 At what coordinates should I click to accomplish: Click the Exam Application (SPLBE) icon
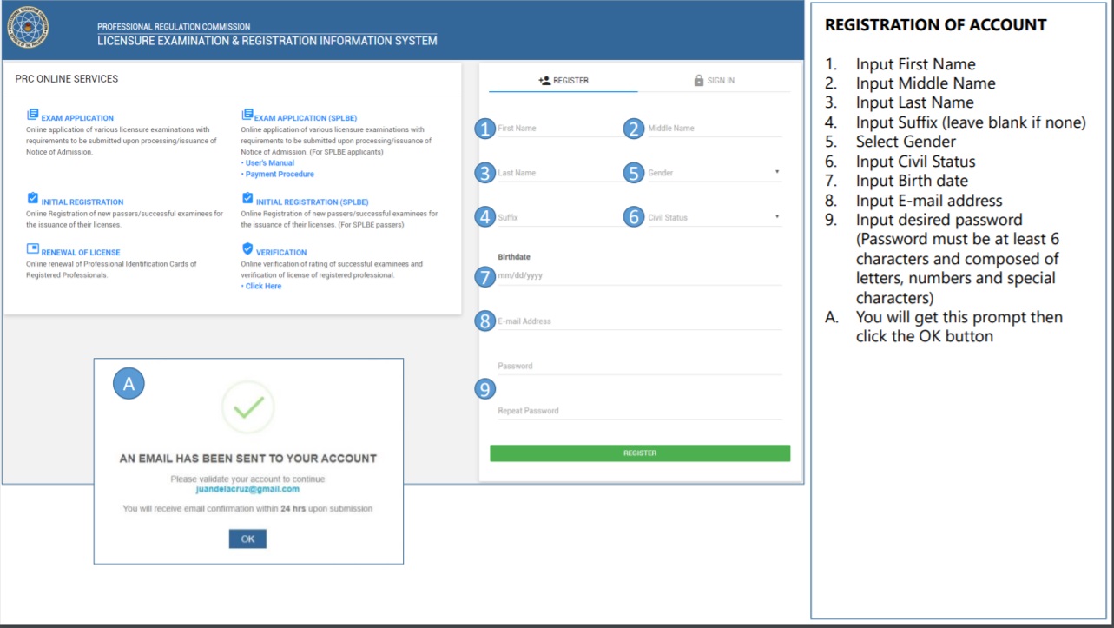pos(247,115)
